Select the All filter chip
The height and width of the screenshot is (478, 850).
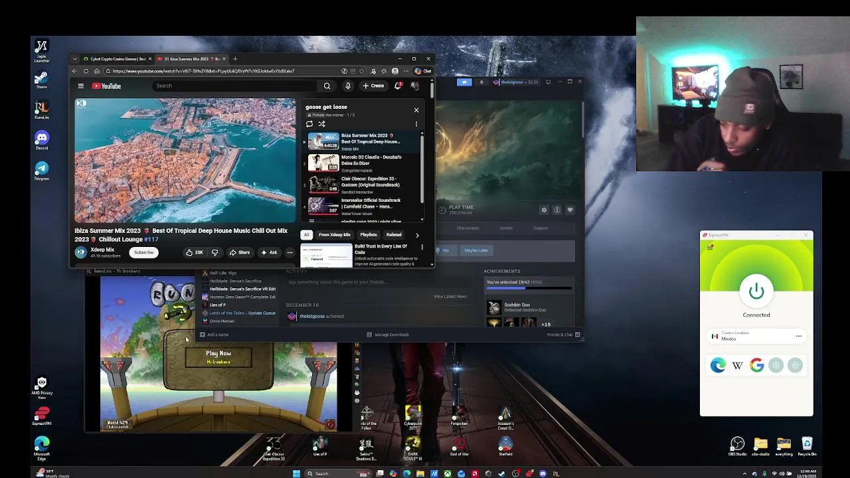click(306, 234)
